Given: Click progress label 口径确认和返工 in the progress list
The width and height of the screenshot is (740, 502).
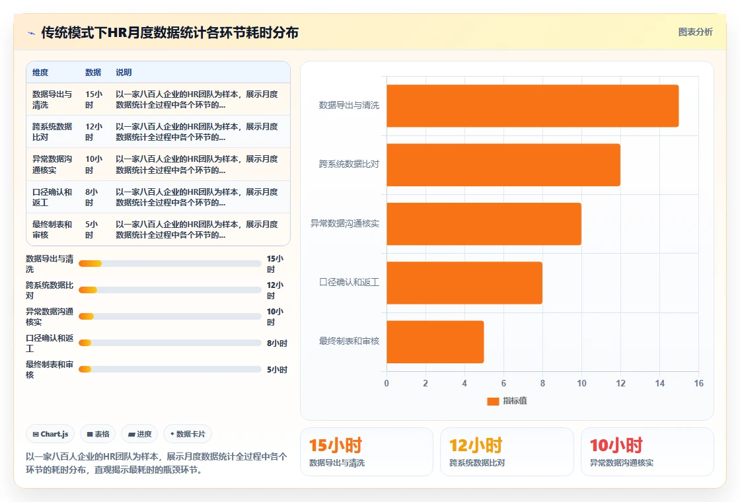Looking at the screenshot, I should [x=50, y=343].
